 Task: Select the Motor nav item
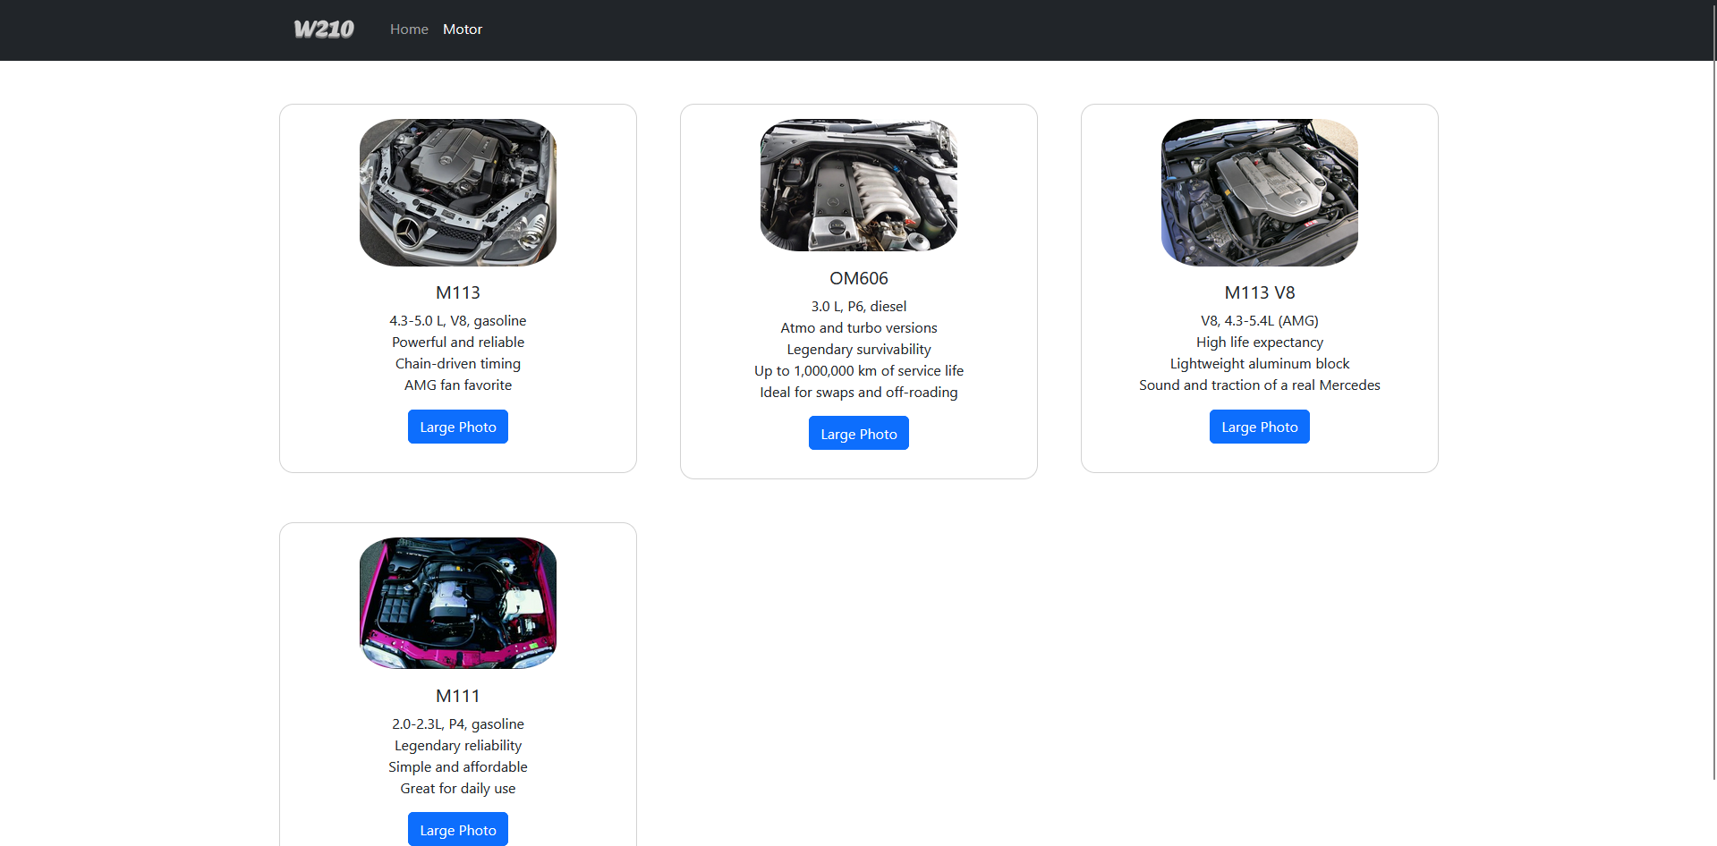462,30
